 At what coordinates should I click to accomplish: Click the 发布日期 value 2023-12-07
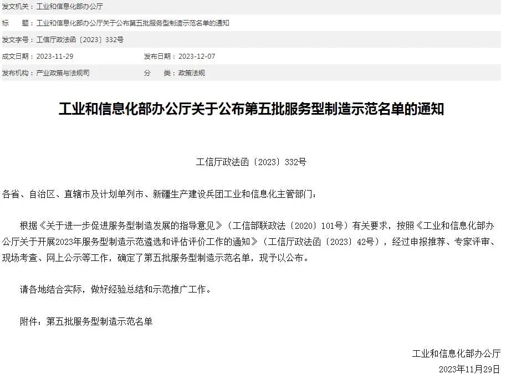197,57
